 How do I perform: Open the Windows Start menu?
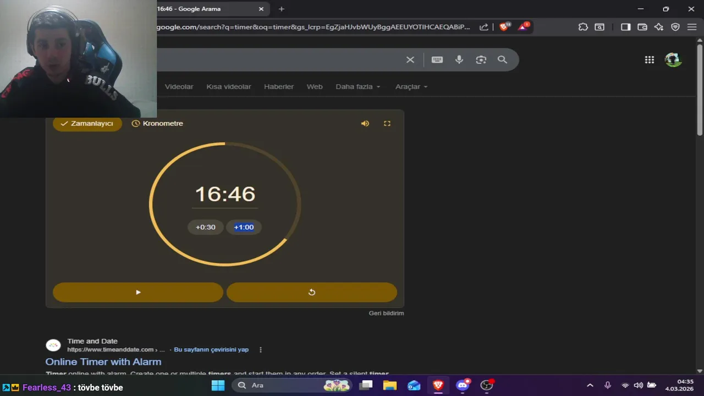click(x=218, y=385)
